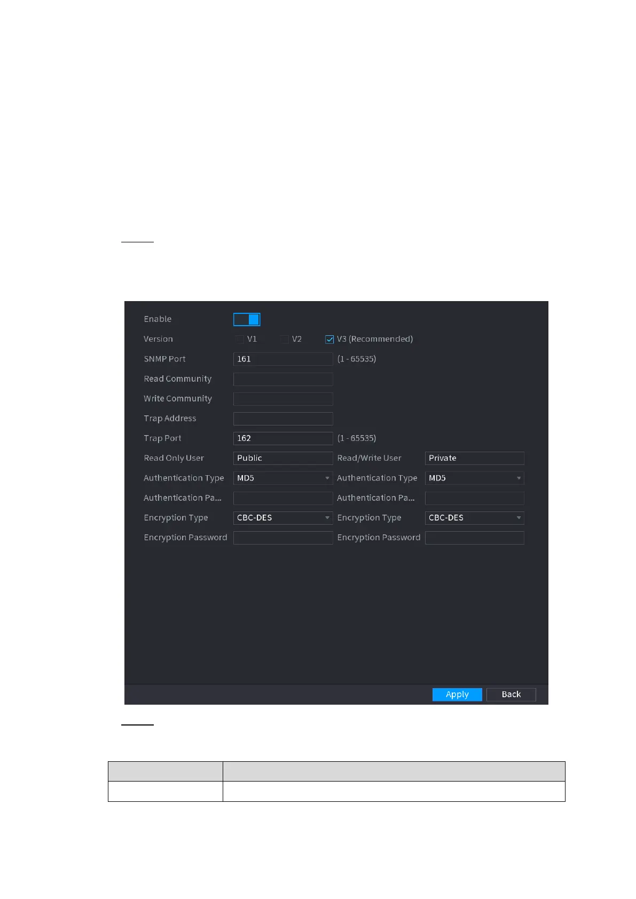Image resolution: width=636 pixels, height=899 pixels.
Task: Click the '(1 - 65535)' text beside Trap Port
Action: click(x=357, y=438)
